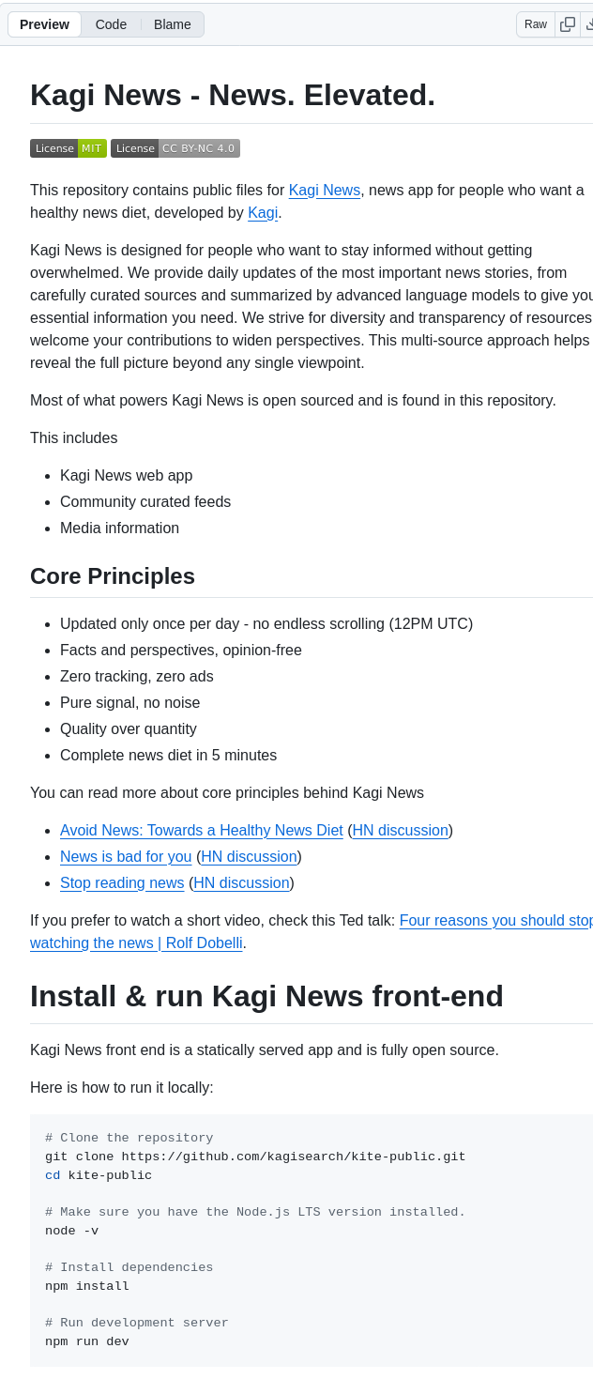
Task: Select the Preview tab
Action: 44,23
